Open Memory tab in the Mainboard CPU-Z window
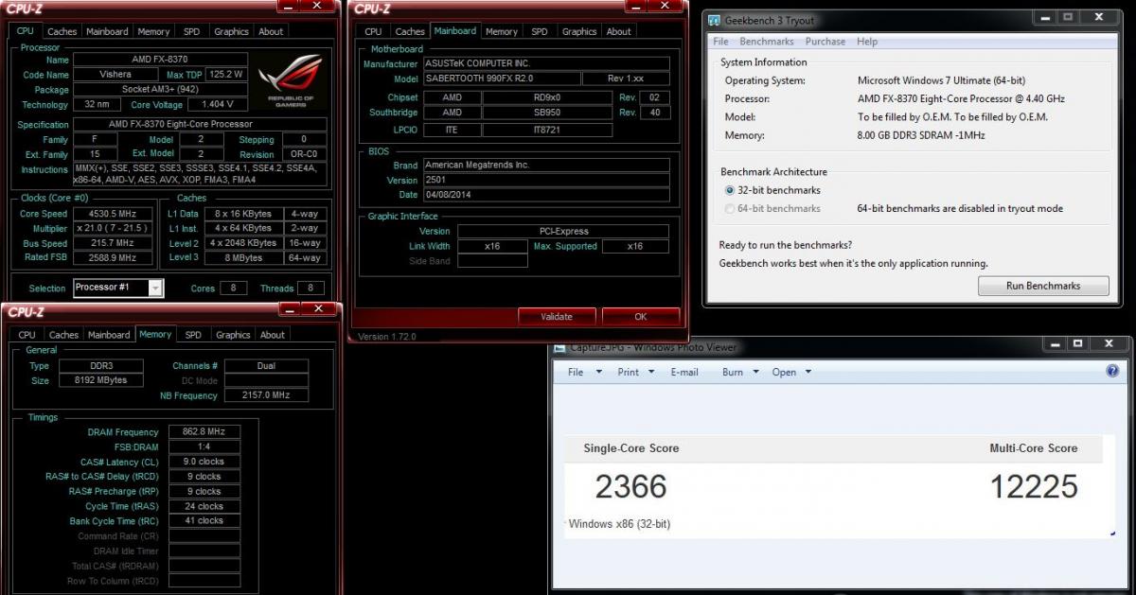This screenshot has height=595, width=1136. click(x=501, y=31)
